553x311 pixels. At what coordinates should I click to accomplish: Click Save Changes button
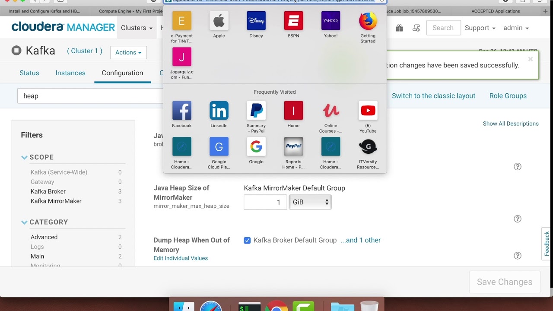tap(505, 282)
